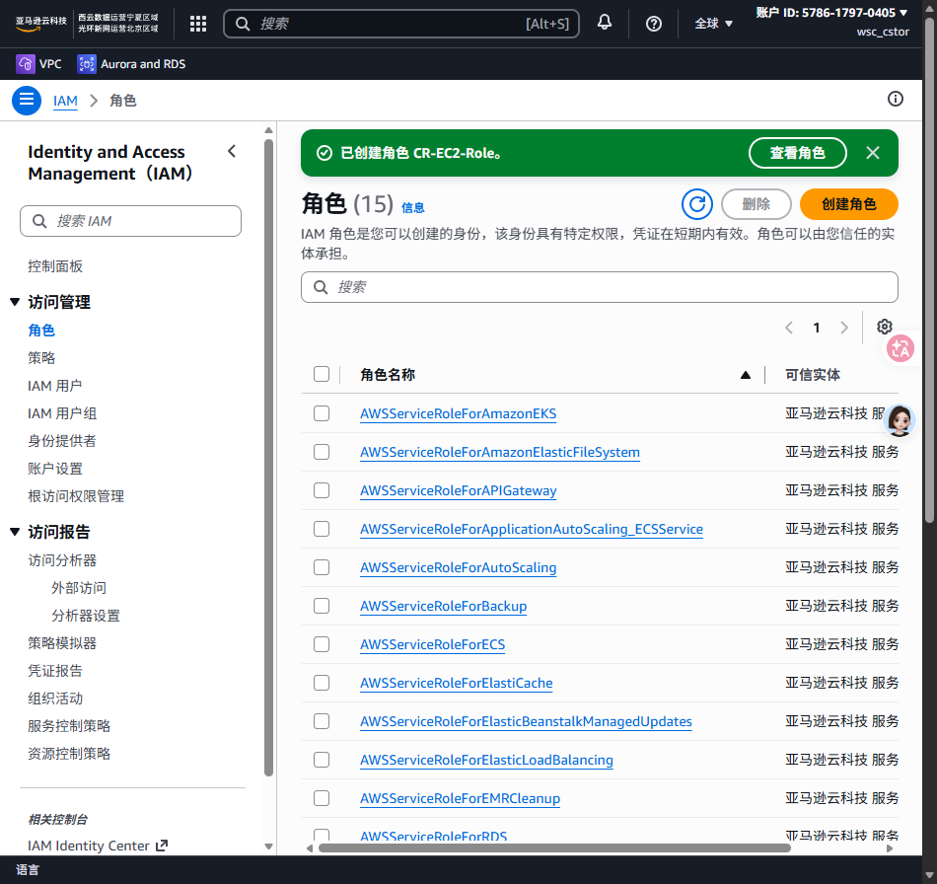Open the assistant avatar chat

point(900,420)
